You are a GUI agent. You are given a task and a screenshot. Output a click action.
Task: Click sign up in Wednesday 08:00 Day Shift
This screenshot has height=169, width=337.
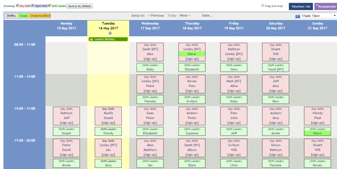[150, 59]
